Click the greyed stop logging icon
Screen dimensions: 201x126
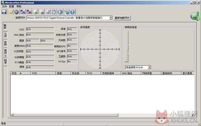pos(42,12)
